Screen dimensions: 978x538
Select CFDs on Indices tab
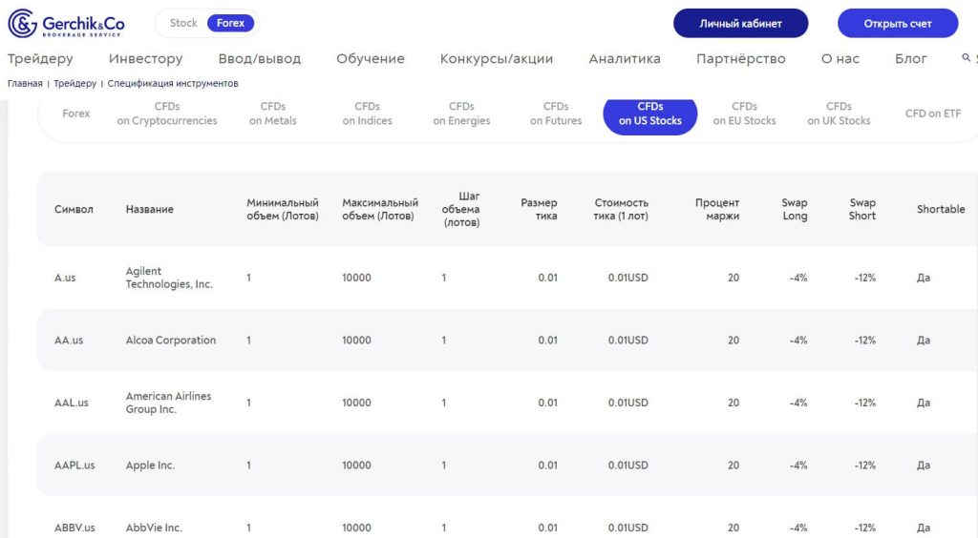coord(368,114)
